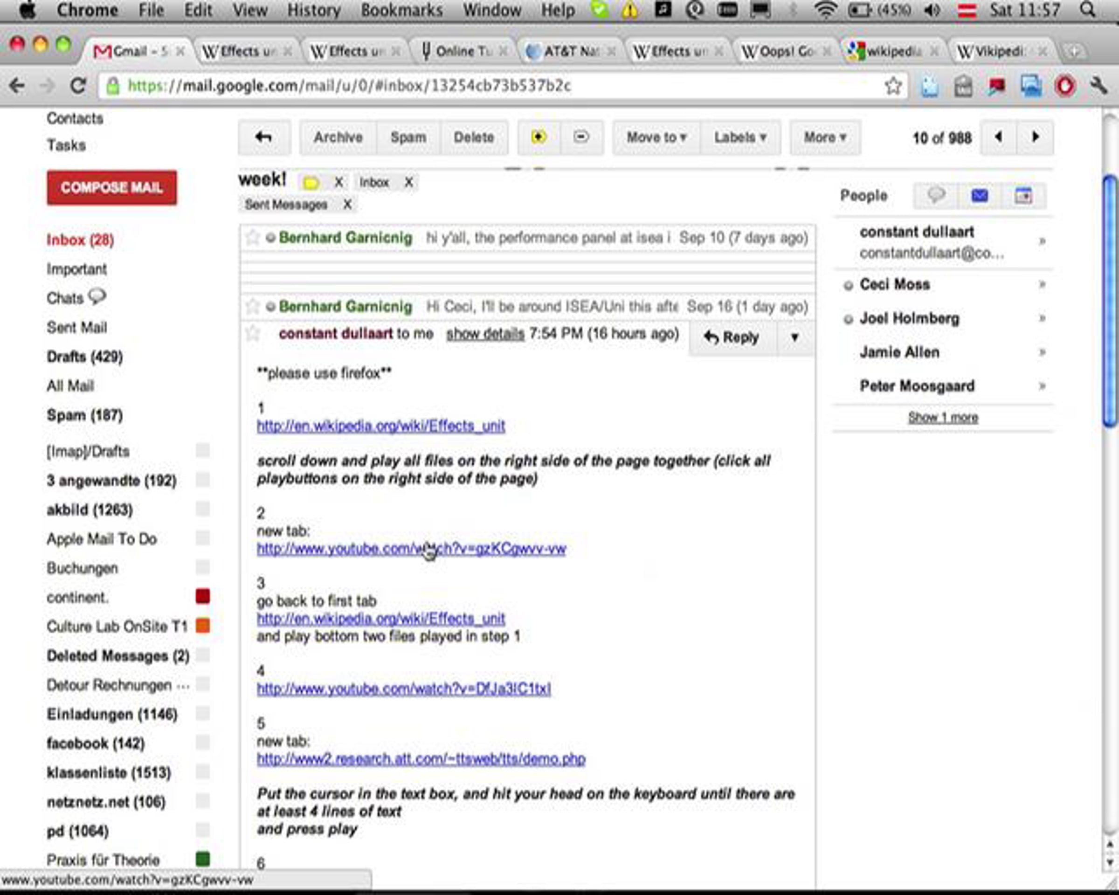
Task: Mark conversation as not important
Action: 581,138
